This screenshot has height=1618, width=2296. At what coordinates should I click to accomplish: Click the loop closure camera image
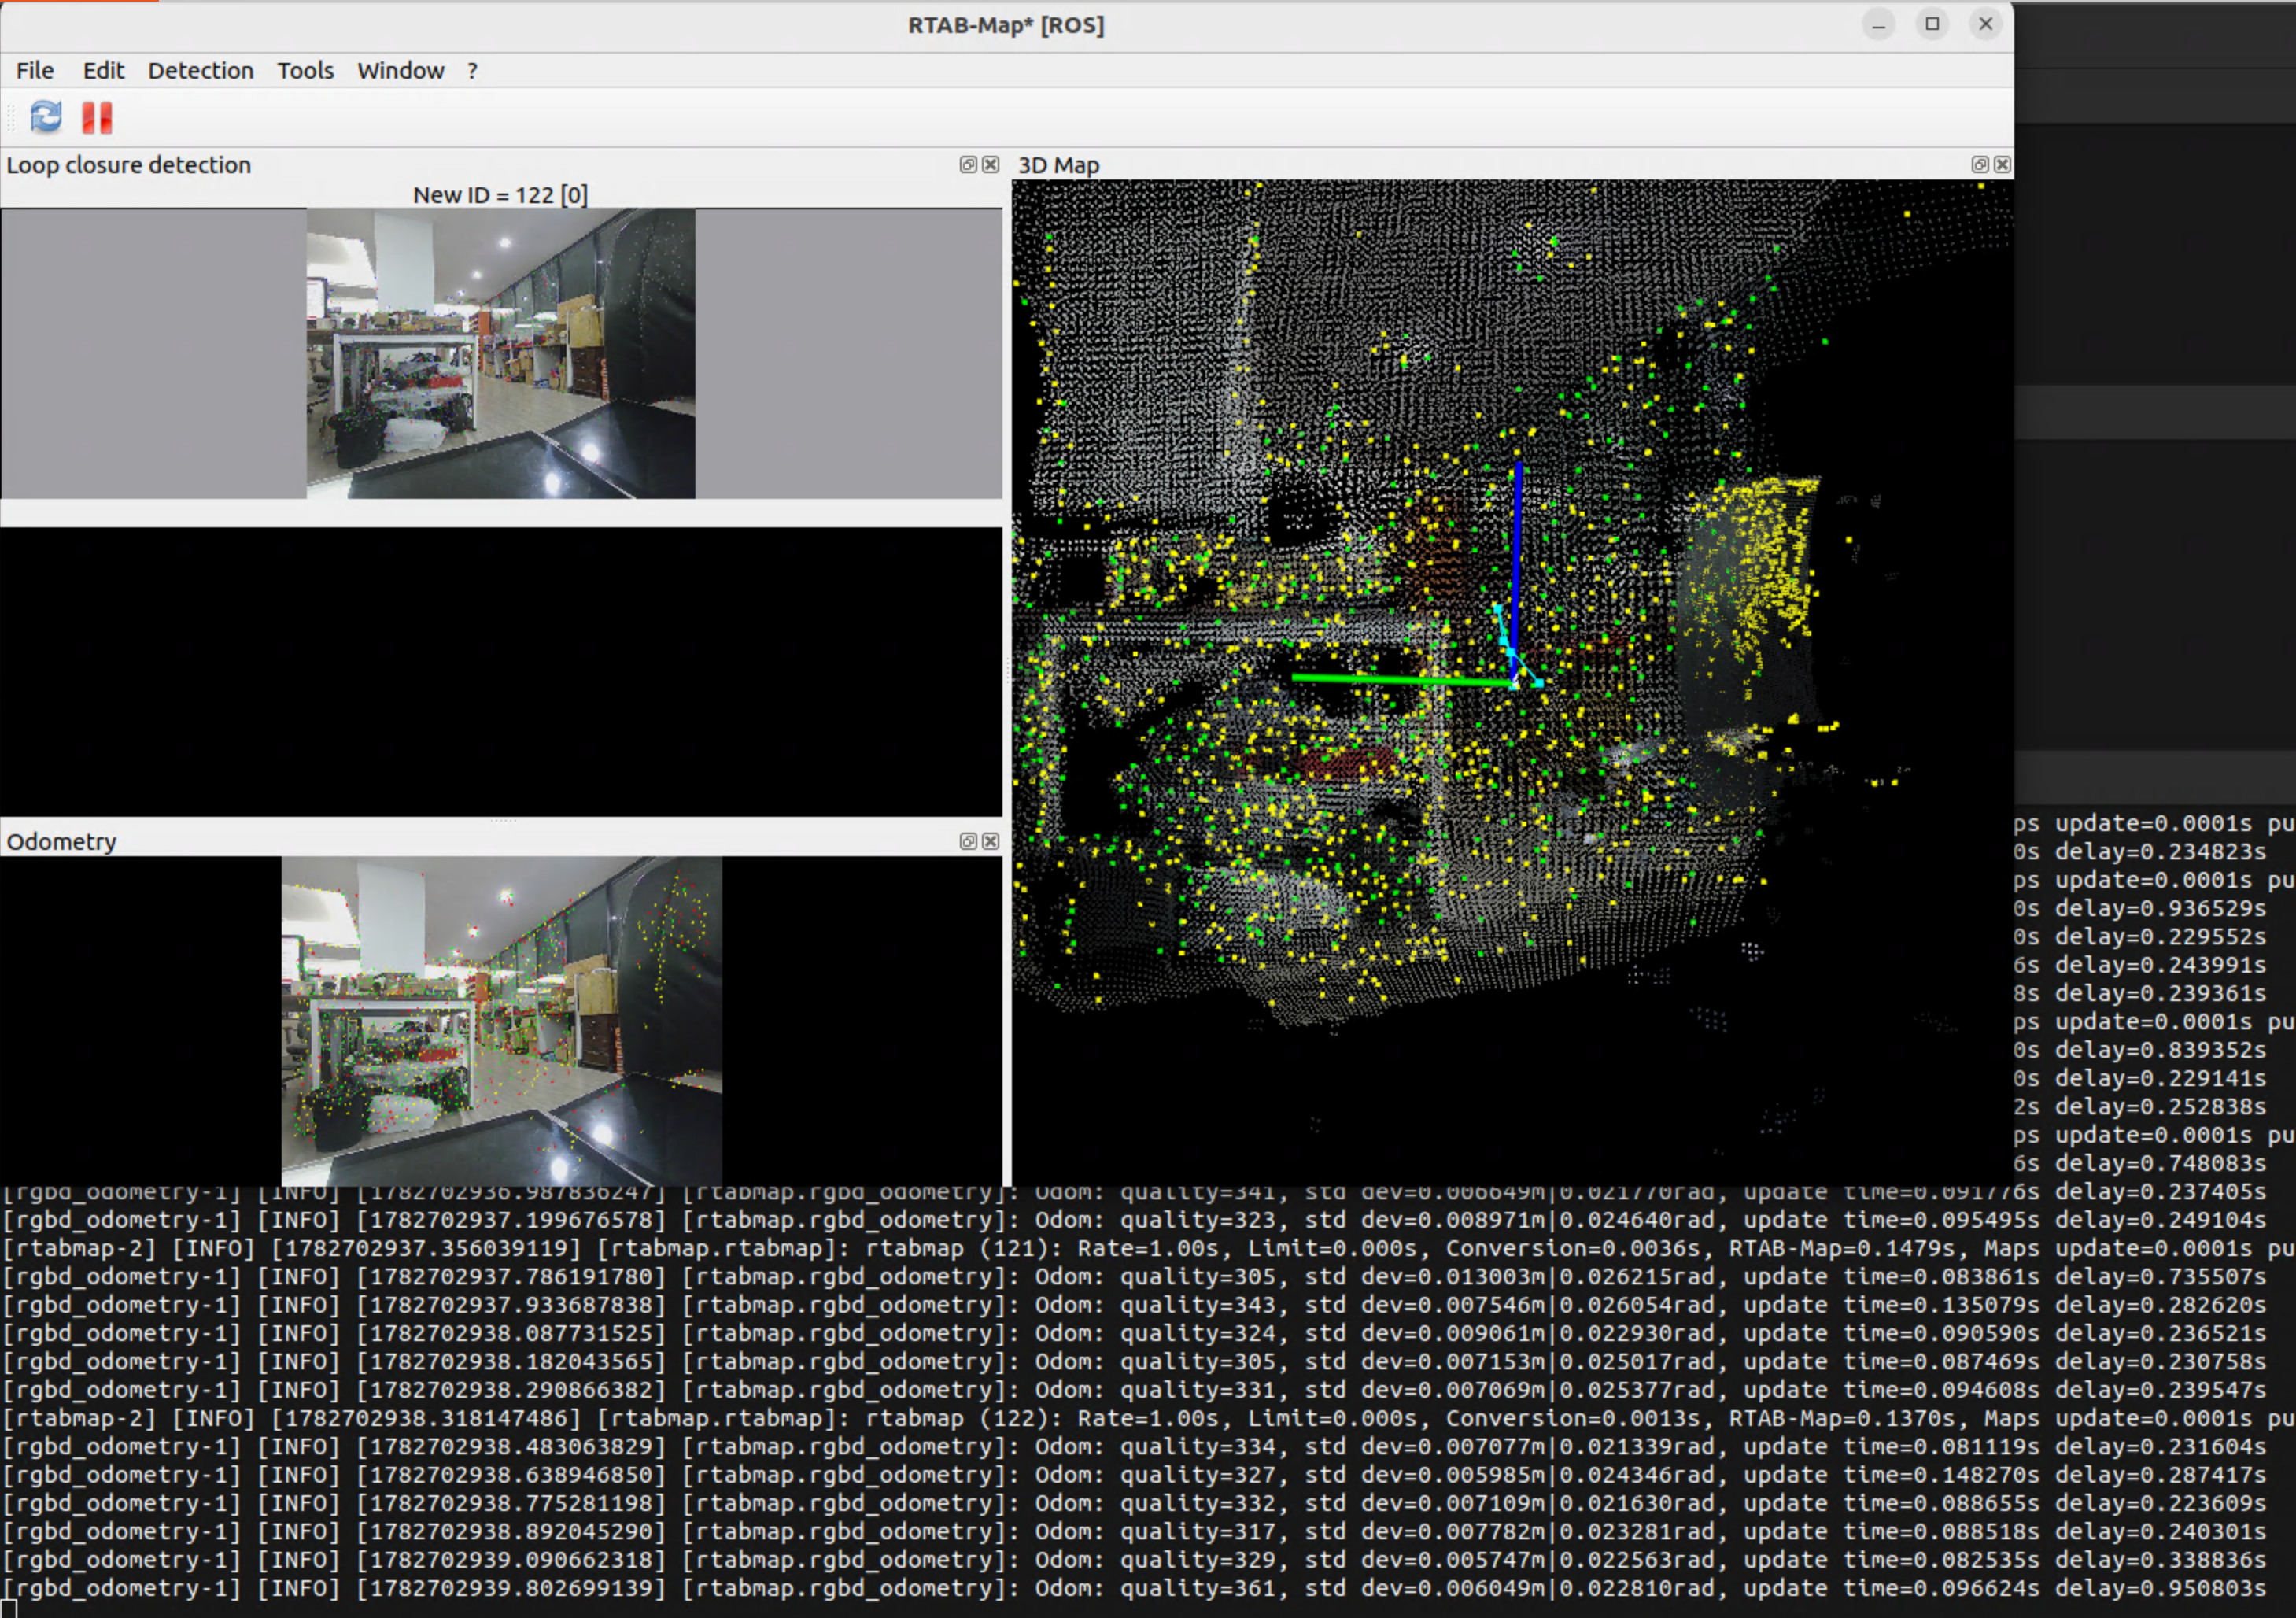pos(501,353)
